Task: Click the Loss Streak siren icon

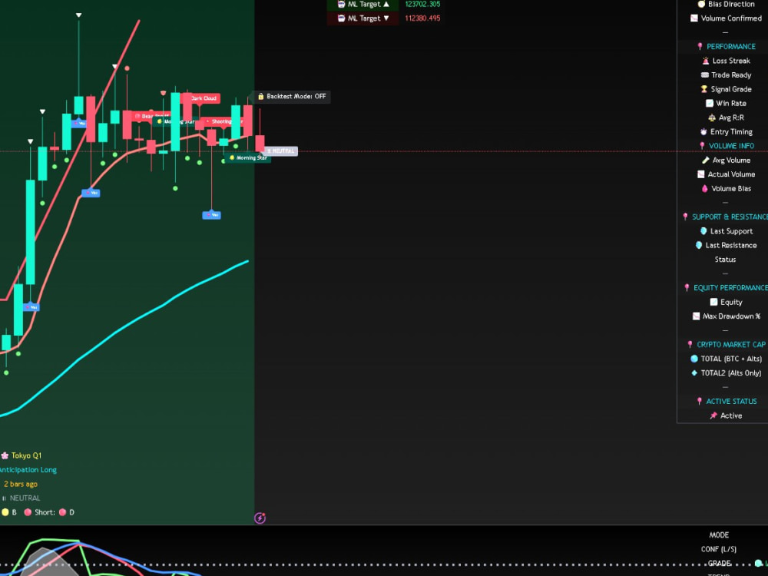Action: tap(706, 61)
